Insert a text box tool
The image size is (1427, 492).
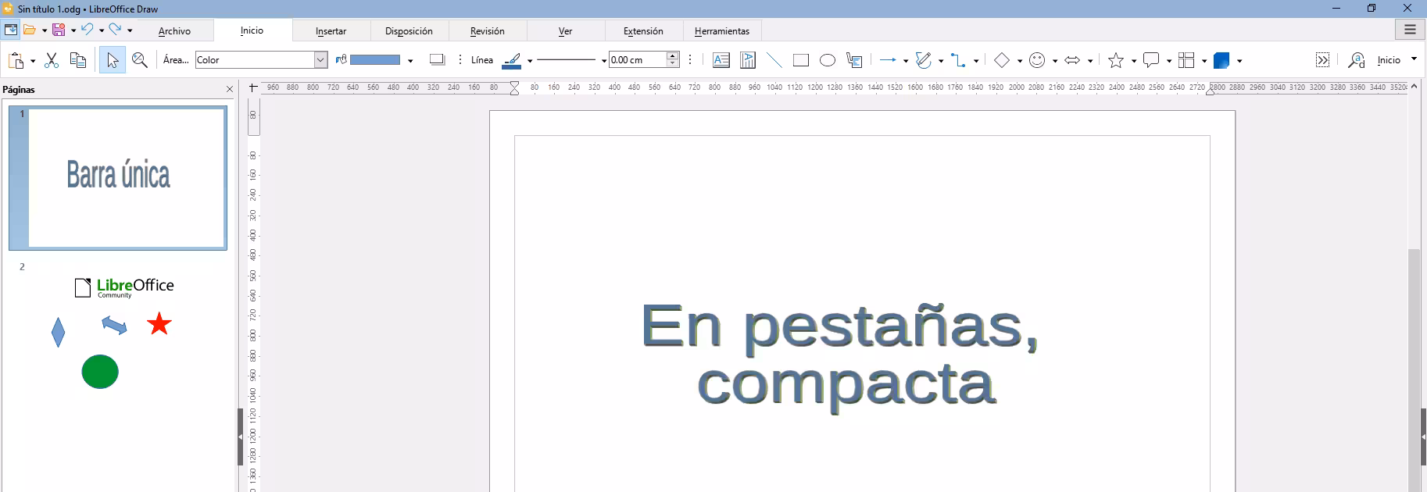tap(721, 60)
